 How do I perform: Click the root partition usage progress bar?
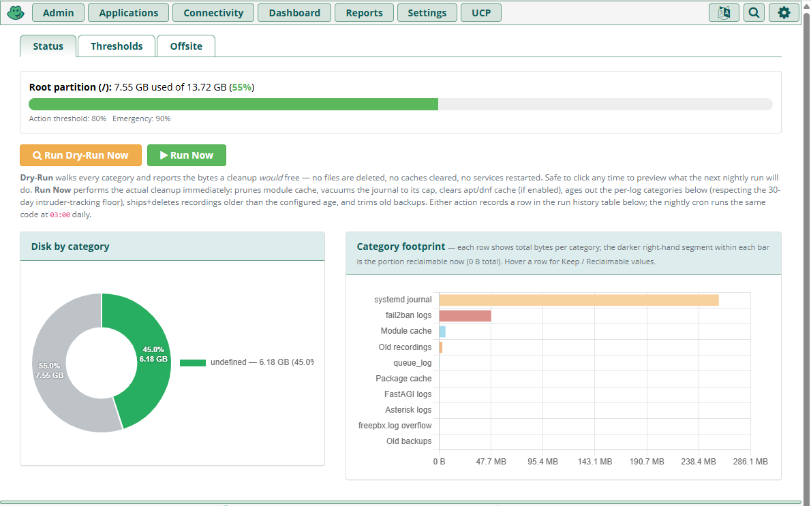[400, 104]
